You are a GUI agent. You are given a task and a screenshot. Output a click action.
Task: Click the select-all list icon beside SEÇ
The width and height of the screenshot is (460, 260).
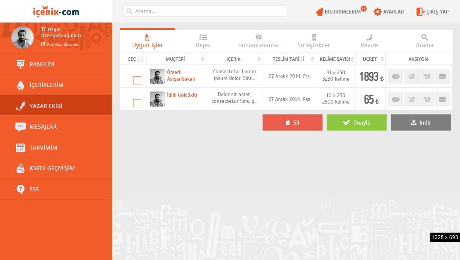[141, 59]
